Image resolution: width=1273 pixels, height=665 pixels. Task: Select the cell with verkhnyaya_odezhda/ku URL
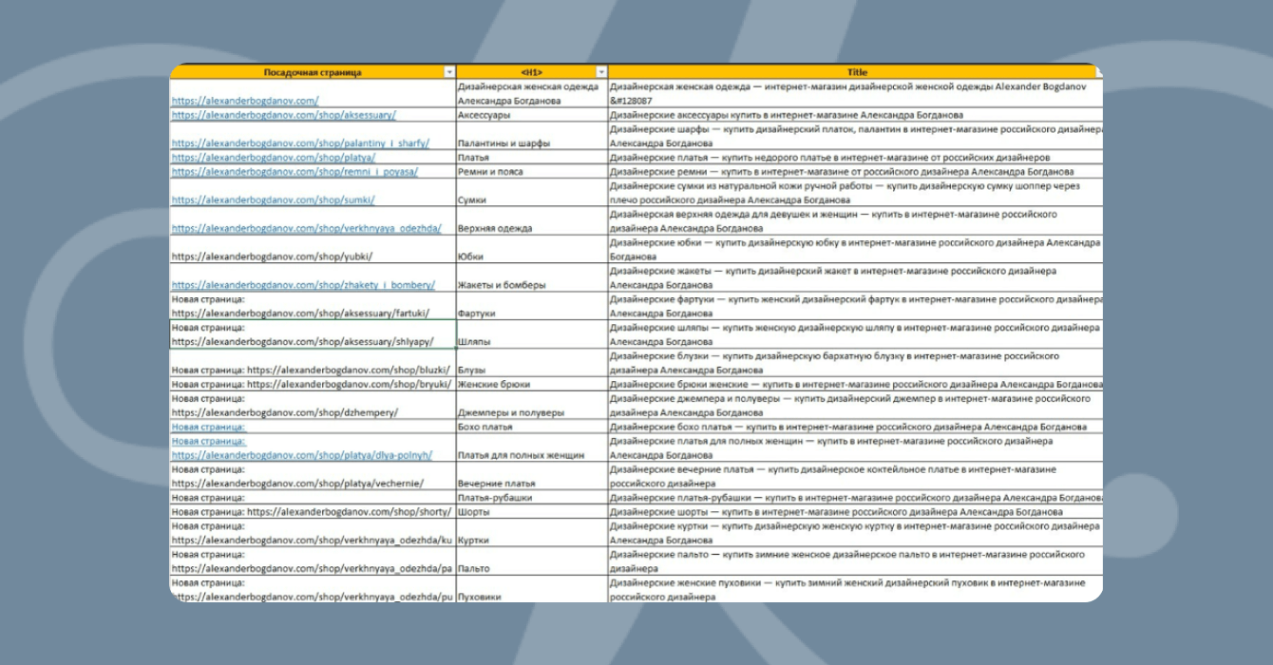[313, 533]
